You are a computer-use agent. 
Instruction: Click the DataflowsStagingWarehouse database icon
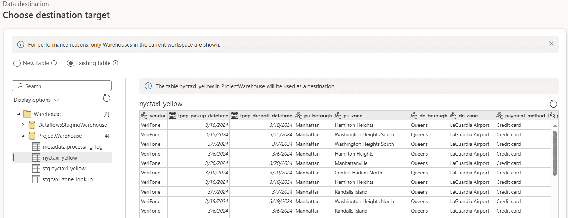32,125
